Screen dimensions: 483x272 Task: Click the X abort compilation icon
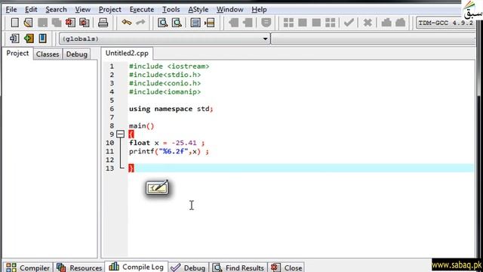pyautogui.click(x=368, y=23)
